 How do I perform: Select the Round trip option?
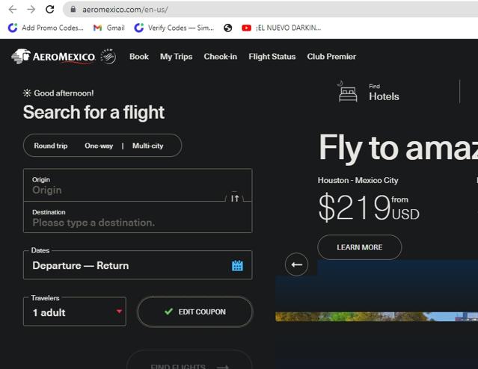coord(51,146)
